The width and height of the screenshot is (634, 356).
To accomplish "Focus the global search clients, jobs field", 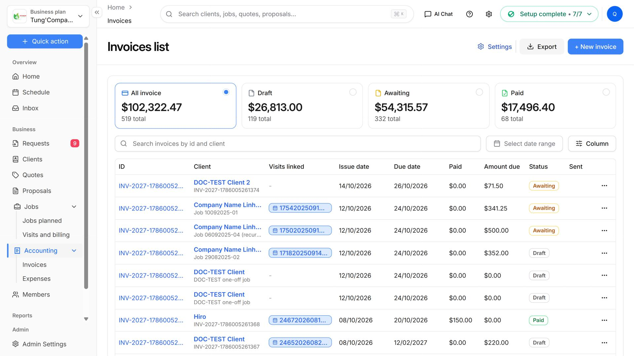I will pos(287,14).
